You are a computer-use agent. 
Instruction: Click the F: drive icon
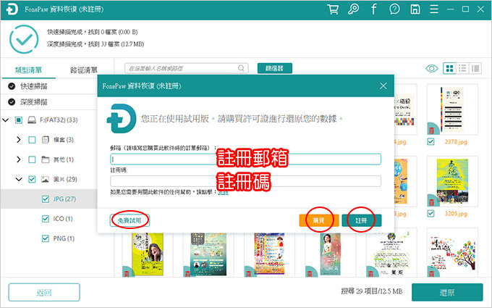[32, 120]
